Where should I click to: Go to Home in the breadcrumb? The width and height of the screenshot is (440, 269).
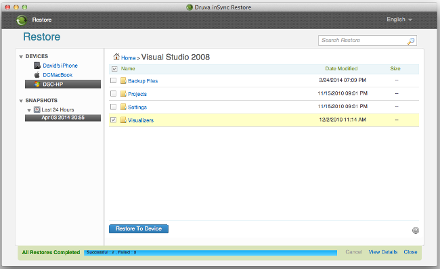tap(128, 57)
